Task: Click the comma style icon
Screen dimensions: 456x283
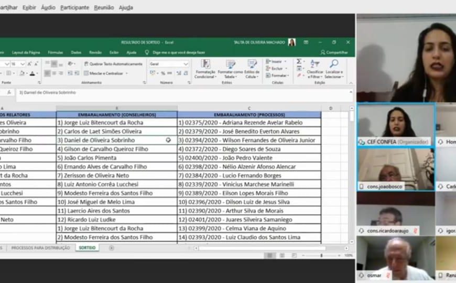Action: pos(169,73)
